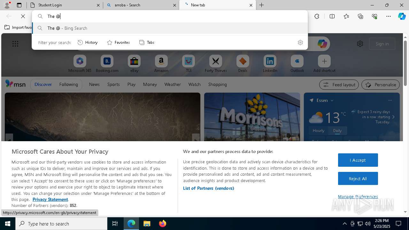Open the Windows Start menu
This screenshot has height=230, width=409.
click(8, 224)
